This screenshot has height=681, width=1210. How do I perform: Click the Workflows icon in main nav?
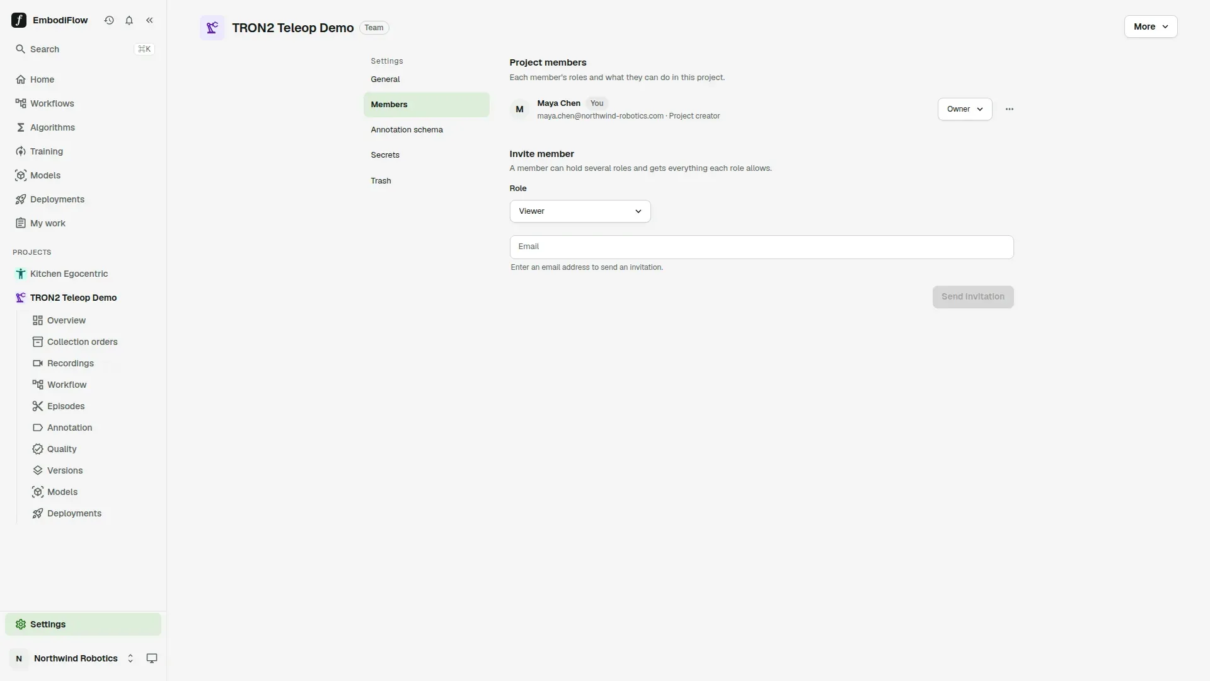pyautogui.click(x=21, y=103)
